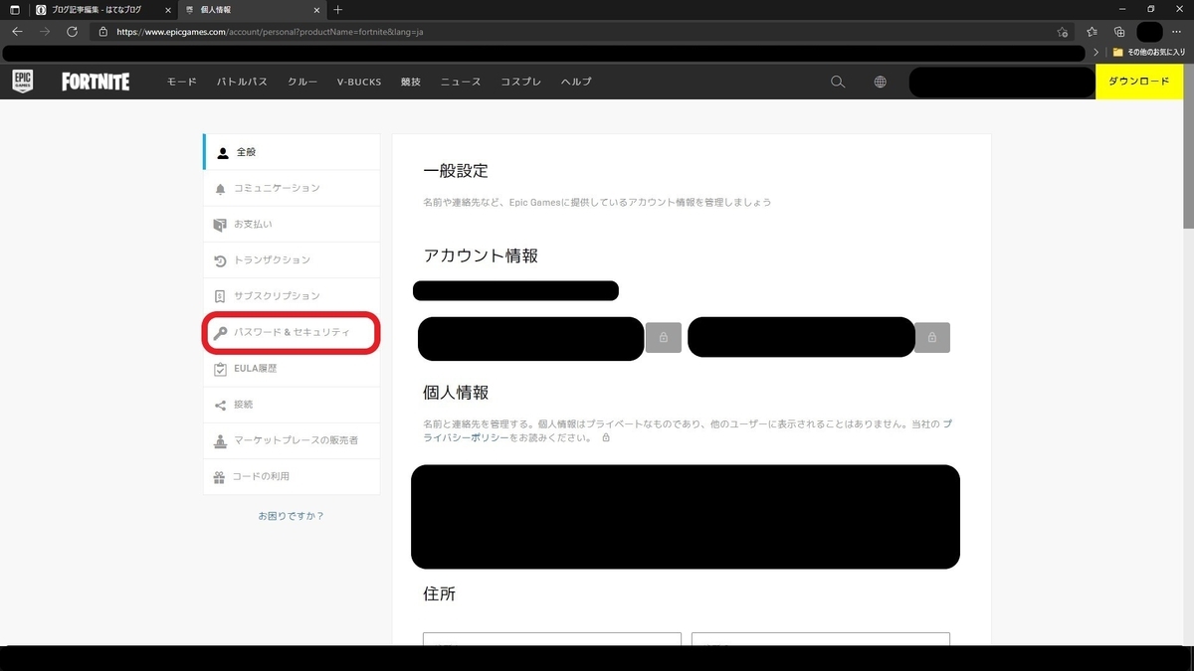Toggle the lock on the right name field
The height and width of the screenshot is (671, 1194).
point(931,338)
